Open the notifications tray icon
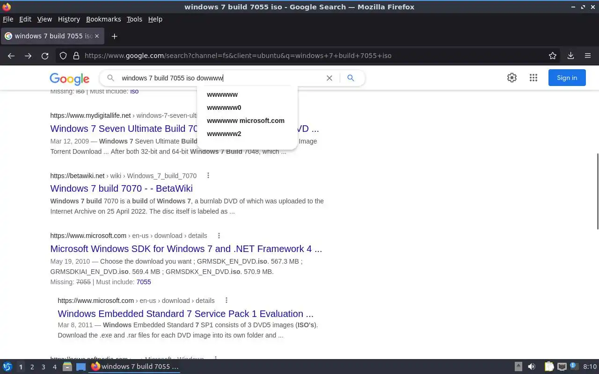The width and height of the screenshot is (599, 374). [x=574, y=367]
